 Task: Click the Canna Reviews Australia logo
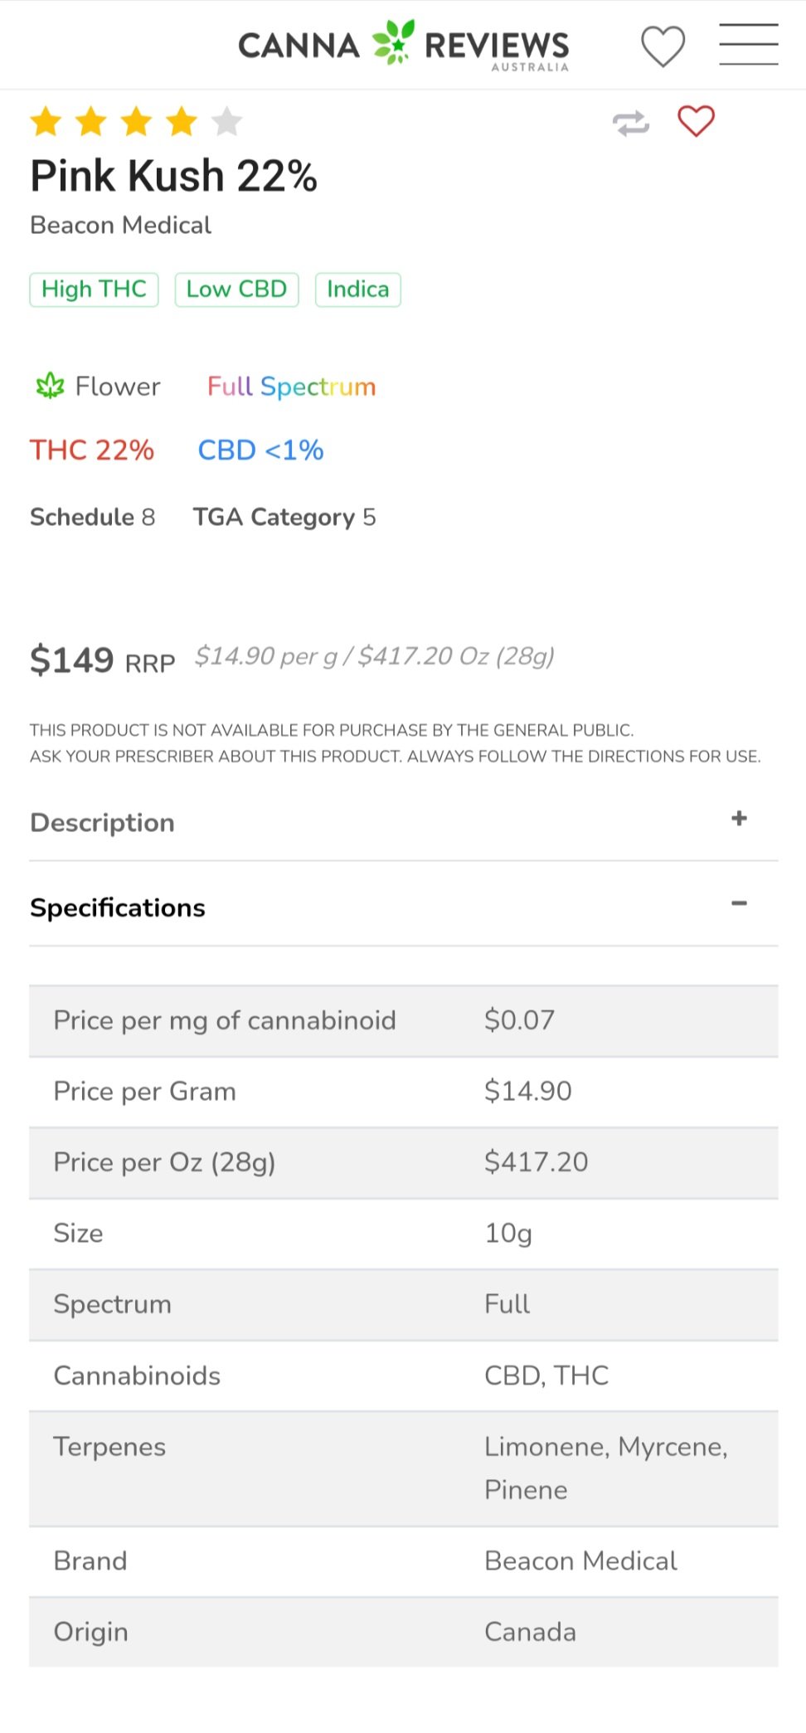(404, 45)
